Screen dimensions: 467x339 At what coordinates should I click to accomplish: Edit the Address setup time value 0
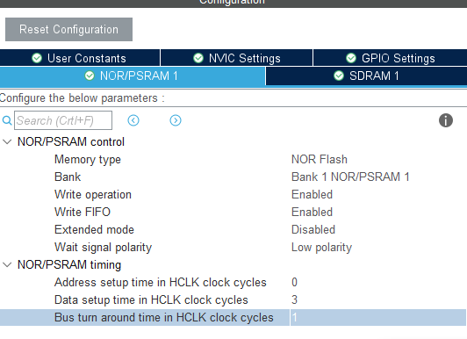pyautogui.click(x=294, y=283)
